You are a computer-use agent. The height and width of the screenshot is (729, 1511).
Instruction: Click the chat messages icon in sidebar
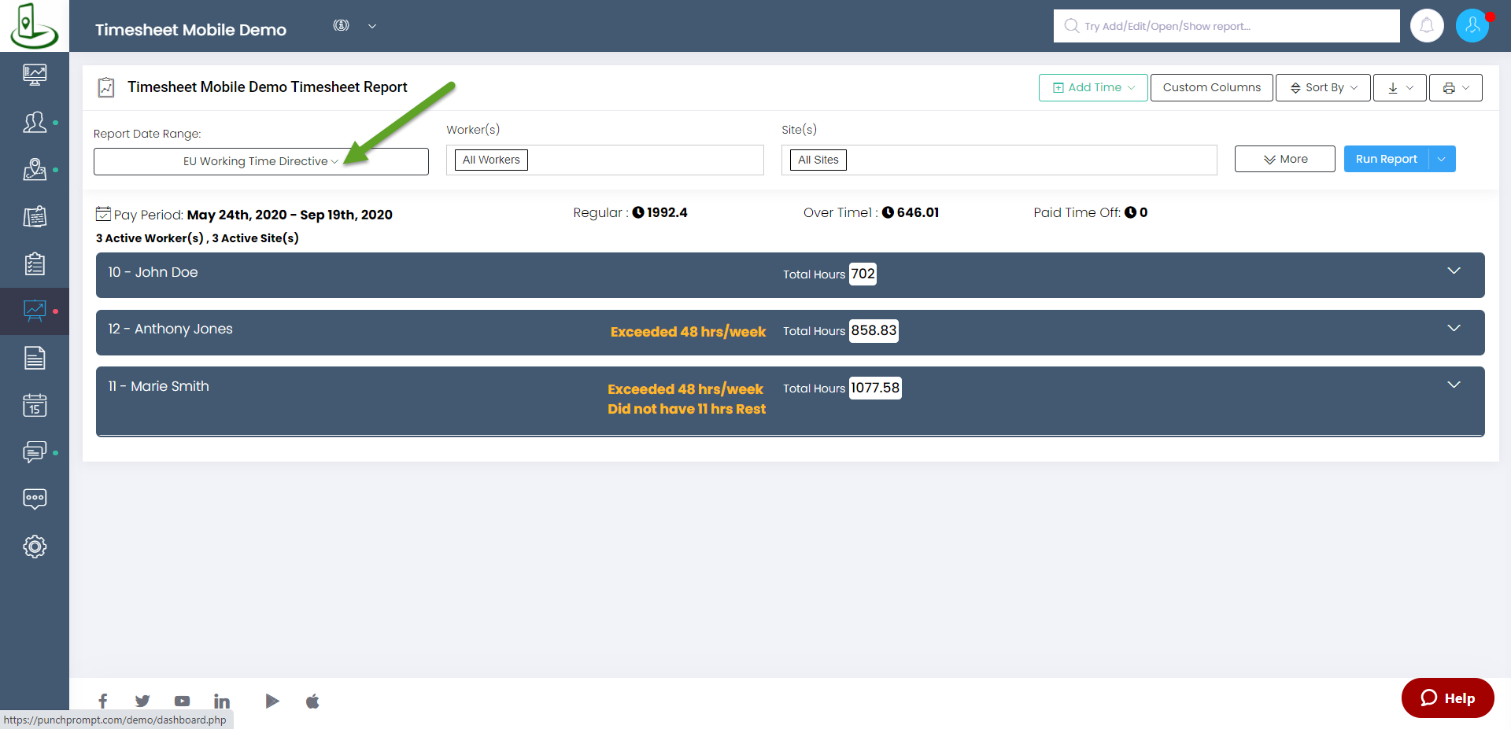pyautogui.click(x=35, y=452)
